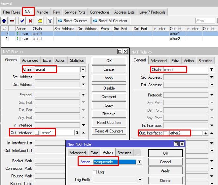The image size is (218, 185).
Task: Switch to the Mangle tab
Action: [42, 12]
